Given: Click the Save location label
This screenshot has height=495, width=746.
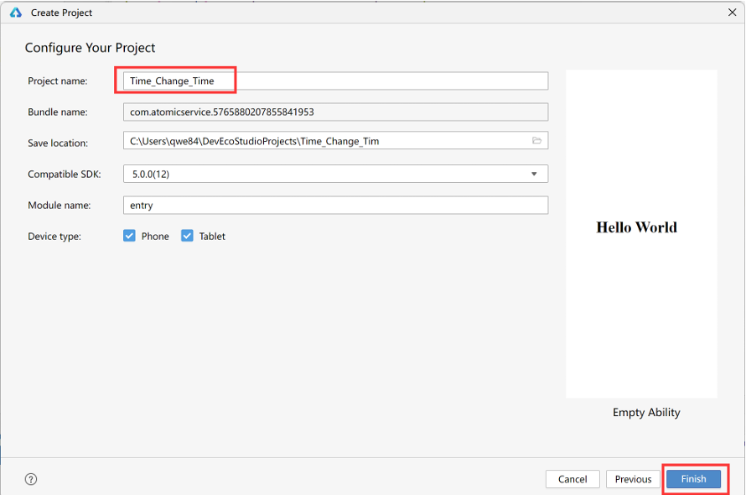Looking at the screenshot, I should 58,143.
